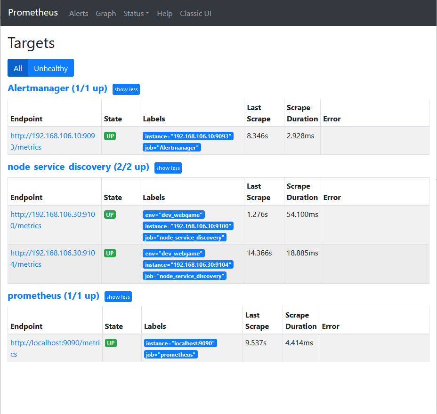Open the localhost:9090/metrics endpoint
Screen dimensions: 437x414
click(x=55, y=349)
